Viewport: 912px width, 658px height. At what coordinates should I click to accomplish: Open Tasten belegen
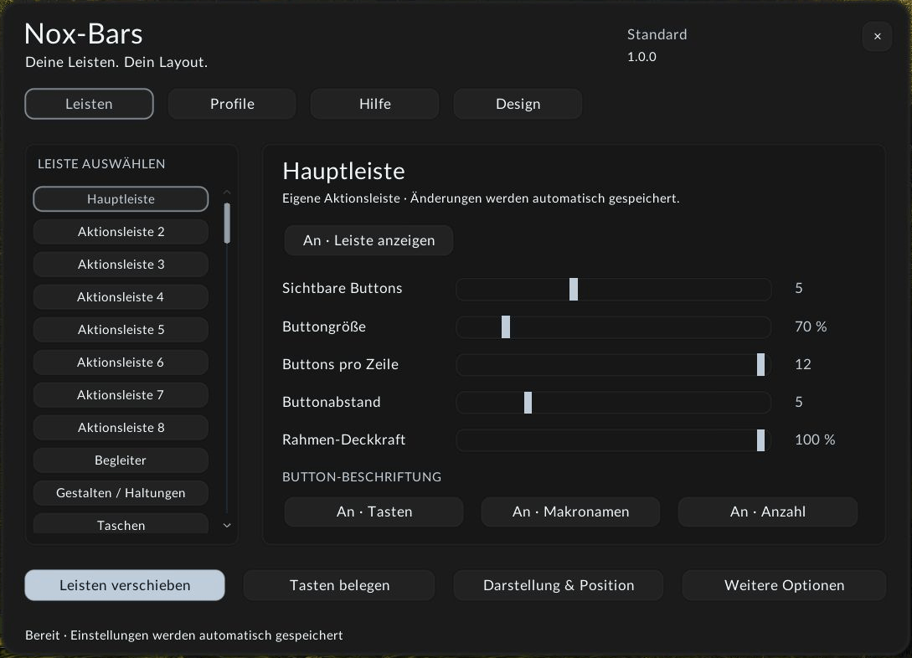(339, 585)
